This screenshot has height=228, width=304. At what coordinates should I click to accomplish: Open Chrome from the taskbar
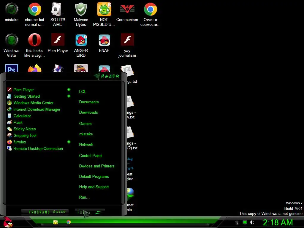point(69,222)
